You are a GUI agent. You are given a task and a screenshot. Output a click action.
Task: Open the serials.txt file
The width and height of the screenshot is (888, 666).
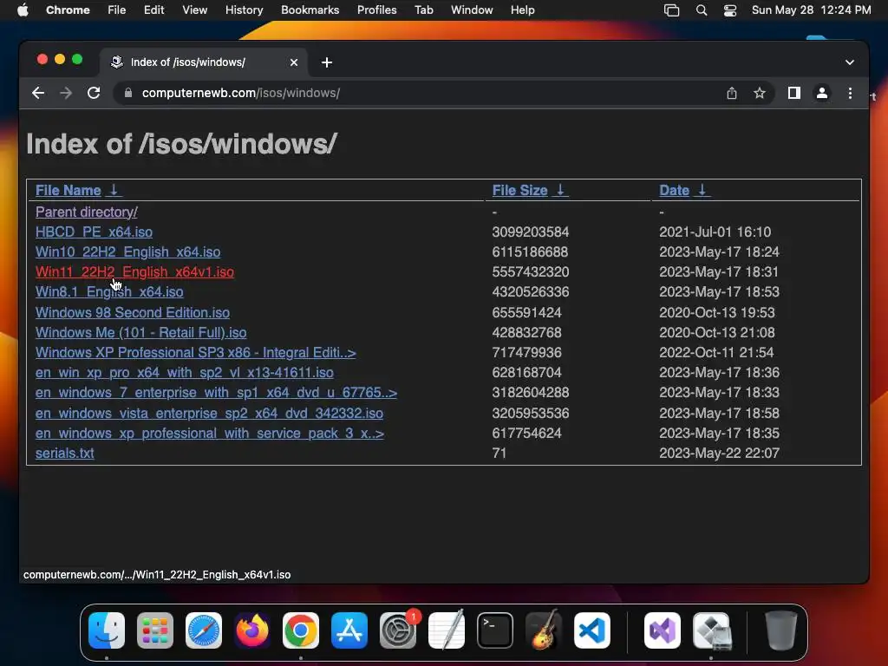coord(64,453)
